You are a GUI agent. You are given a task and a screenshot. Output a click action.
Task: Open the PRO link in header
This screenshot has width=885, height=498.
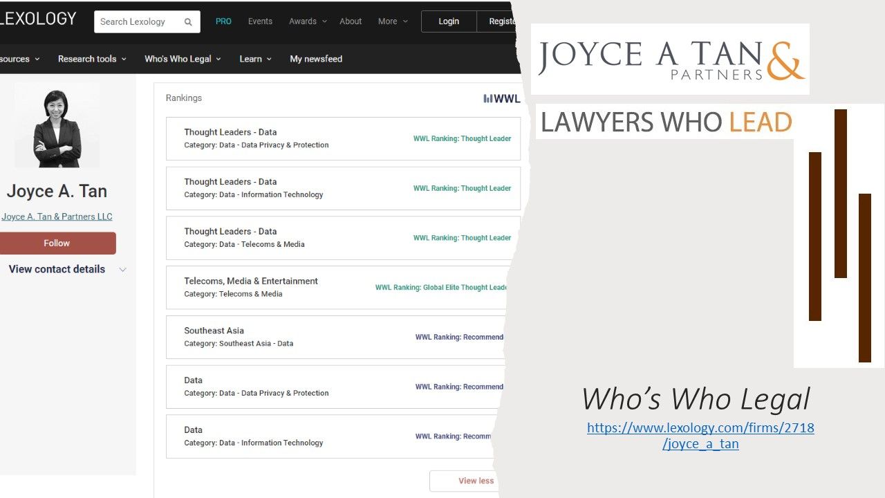coord(223,21)
